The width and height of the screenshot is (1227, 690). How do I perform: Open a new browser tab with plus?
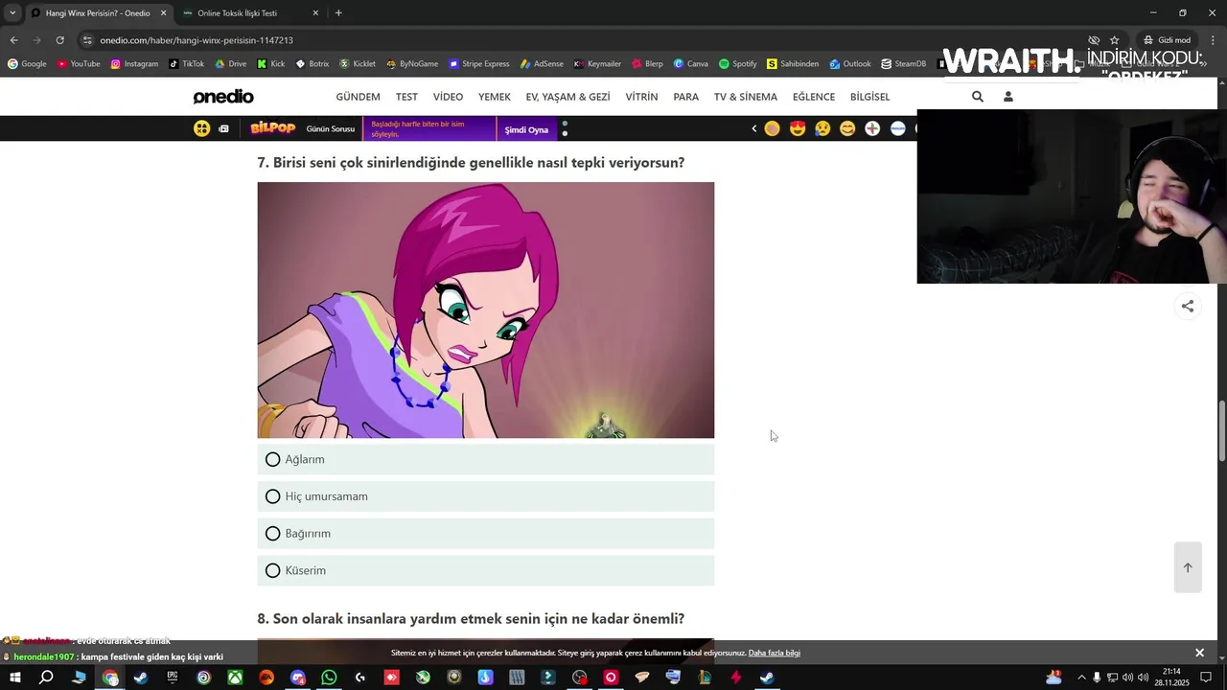pyautogui.click(x=338, y=12)
